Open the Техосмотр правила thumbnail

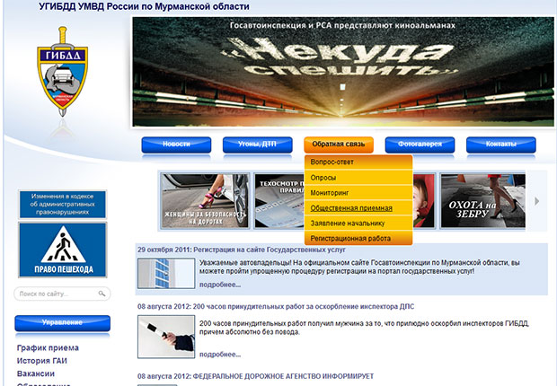[x=279, y=201]
